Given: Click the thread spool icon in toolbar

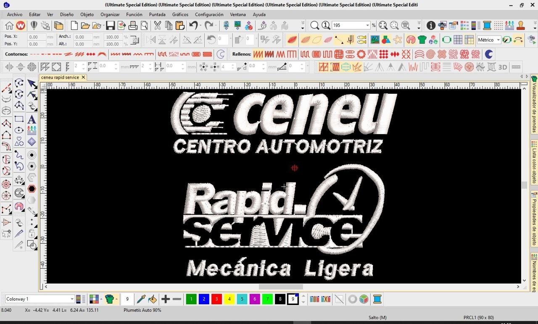Looking at the screenshot, I should tap(487, 26).
